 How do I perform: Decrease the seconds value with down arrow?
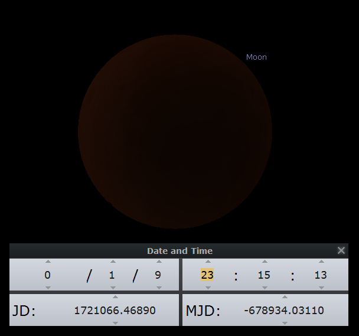[x=321, y=288]
